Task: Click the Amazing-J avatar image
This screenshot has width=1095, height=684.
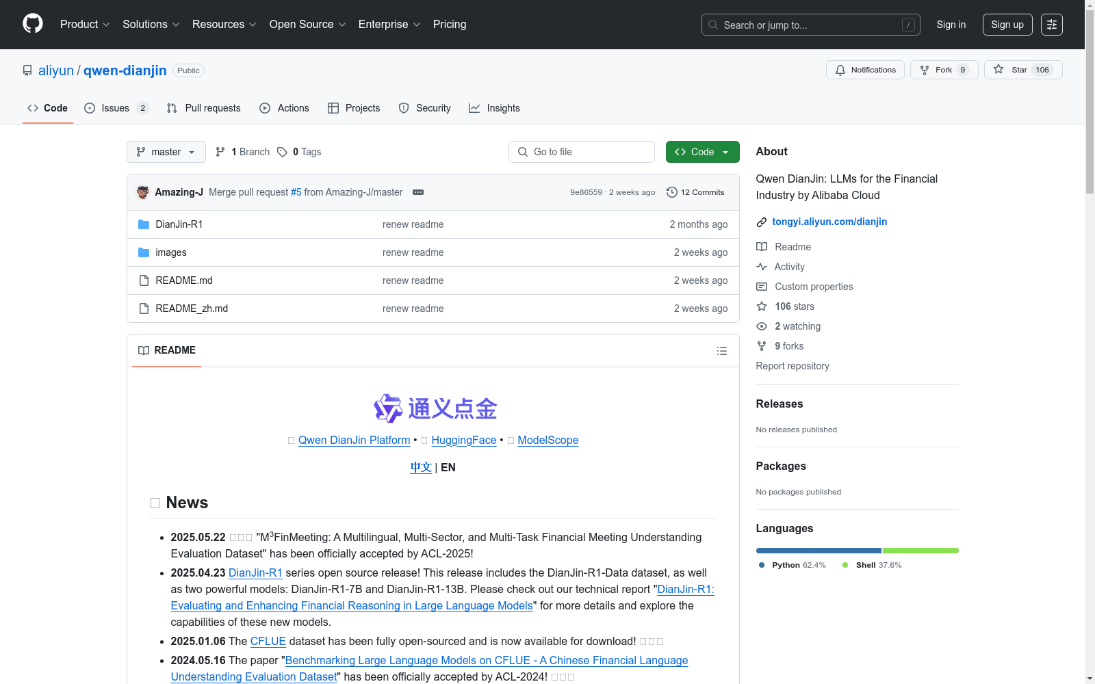Action: coord(143,192)
